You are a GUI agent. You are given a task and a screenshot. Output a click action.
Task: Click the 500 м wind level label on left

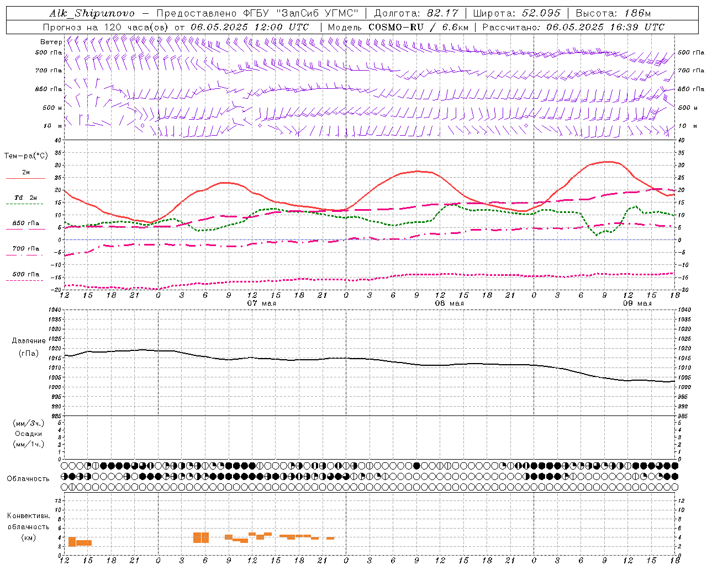[52, 108]
